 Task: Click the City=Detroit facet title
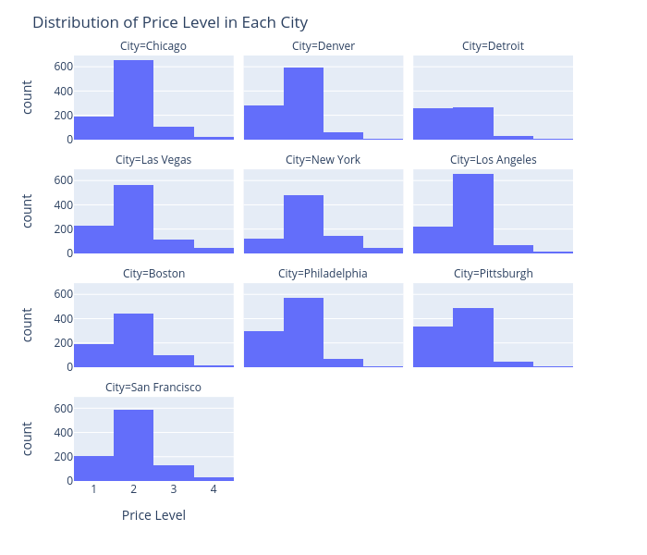(x=493, y=46)
